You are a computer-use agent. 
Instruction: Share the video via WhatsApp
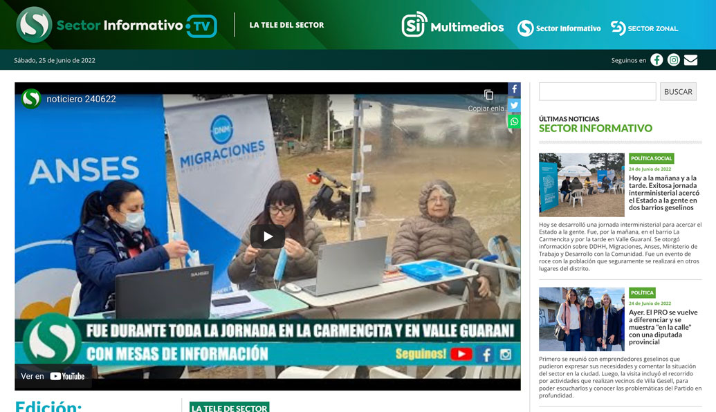coord(514,121)
